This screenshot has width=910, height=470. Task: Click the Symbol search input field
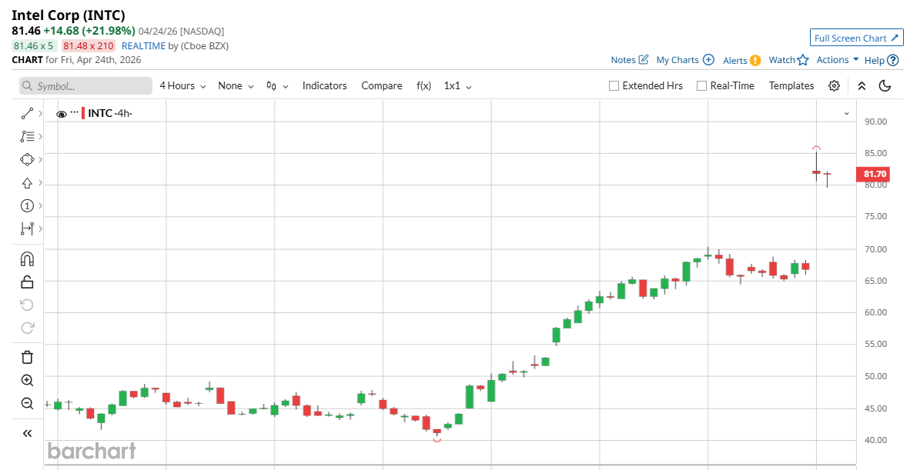pyautogui.click(x=85, y=86)
